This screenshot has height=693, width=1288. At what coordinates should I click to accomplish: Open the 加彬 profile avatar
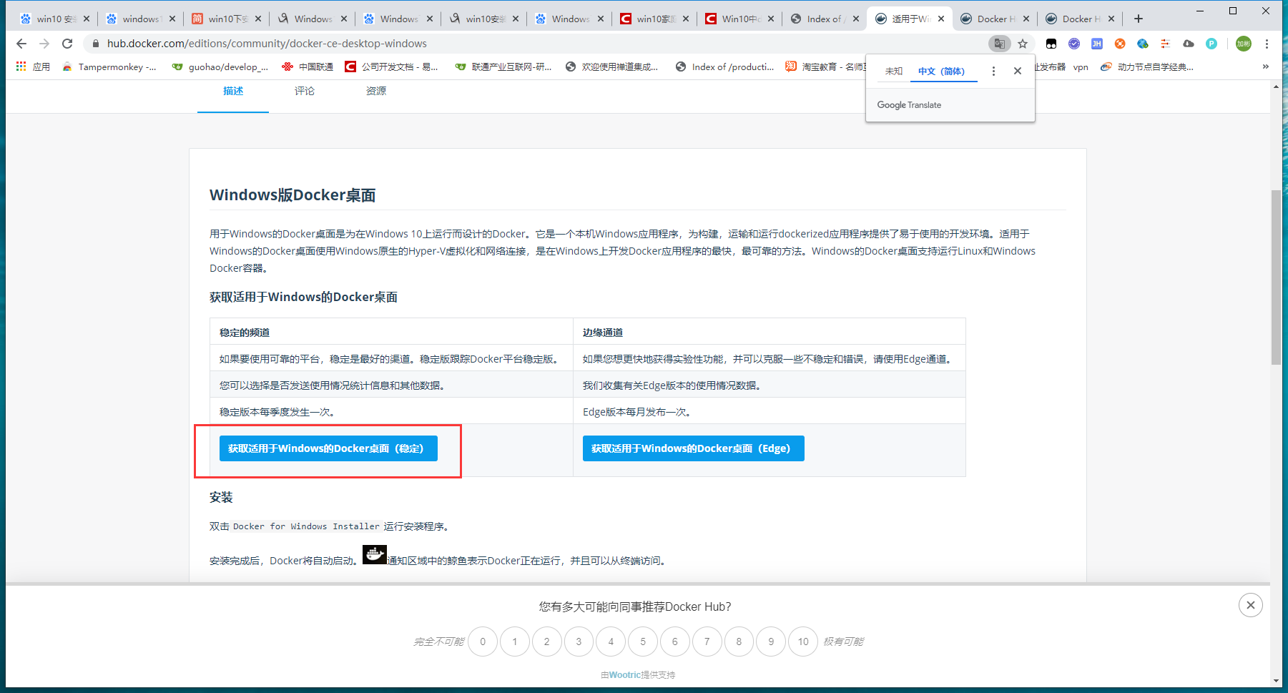[x=1244, y=44]
